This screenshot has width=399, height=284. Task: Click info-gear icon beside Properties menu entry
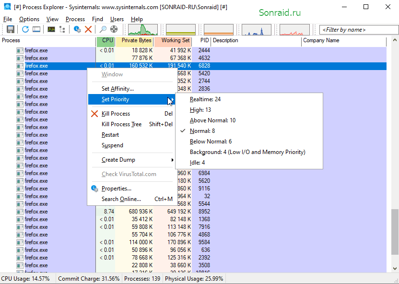[94, 189]
